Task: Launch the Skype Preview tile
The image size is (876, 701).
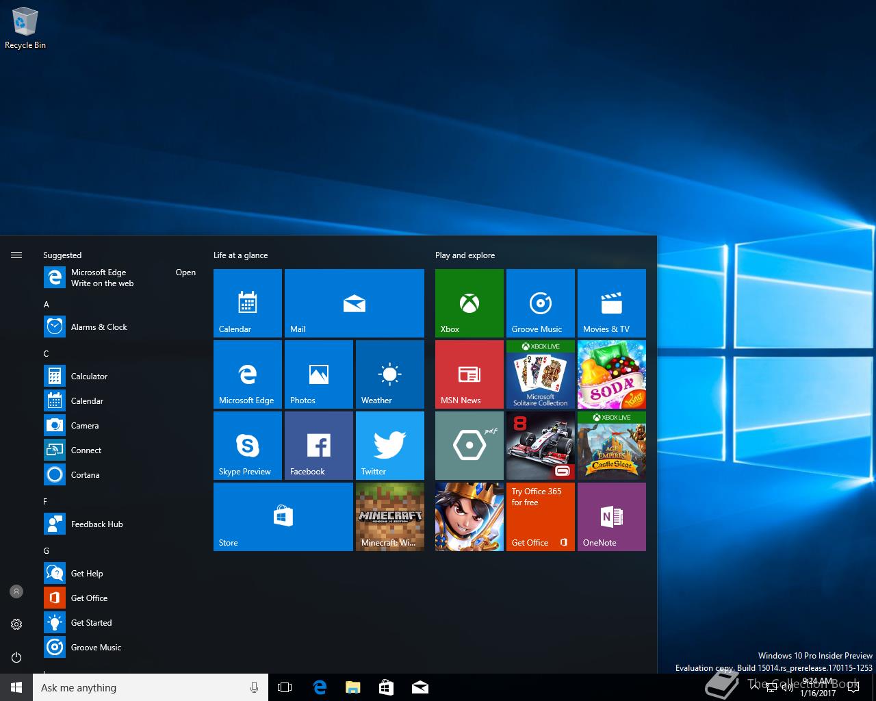Action: [x=248, y=446]
